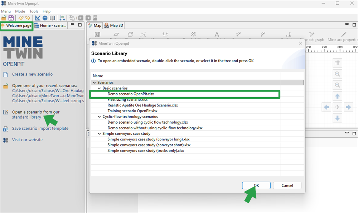Collapse the Basic scenarios group

(x=99, y=88)
